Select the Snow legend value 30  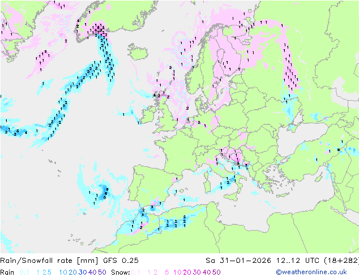click(197, 272)
